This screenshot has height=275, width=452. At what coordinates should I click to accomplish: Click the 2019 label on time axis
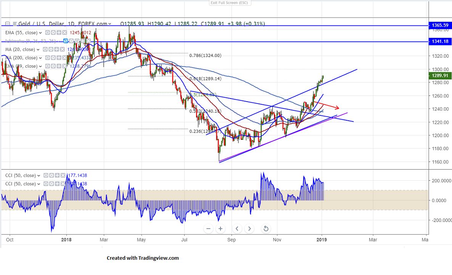click(322, 240)
